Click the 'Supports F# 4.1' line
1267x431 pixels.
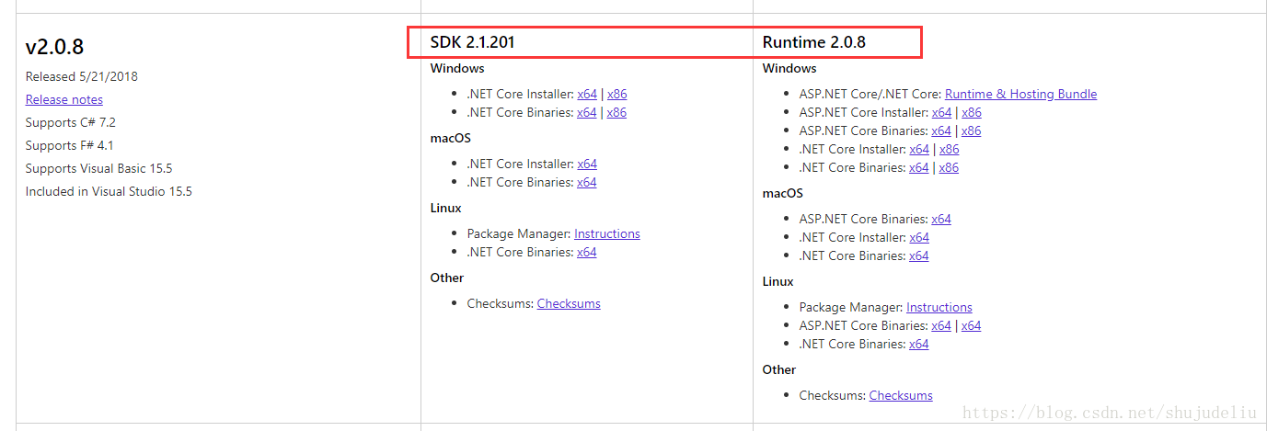(70, 145)
